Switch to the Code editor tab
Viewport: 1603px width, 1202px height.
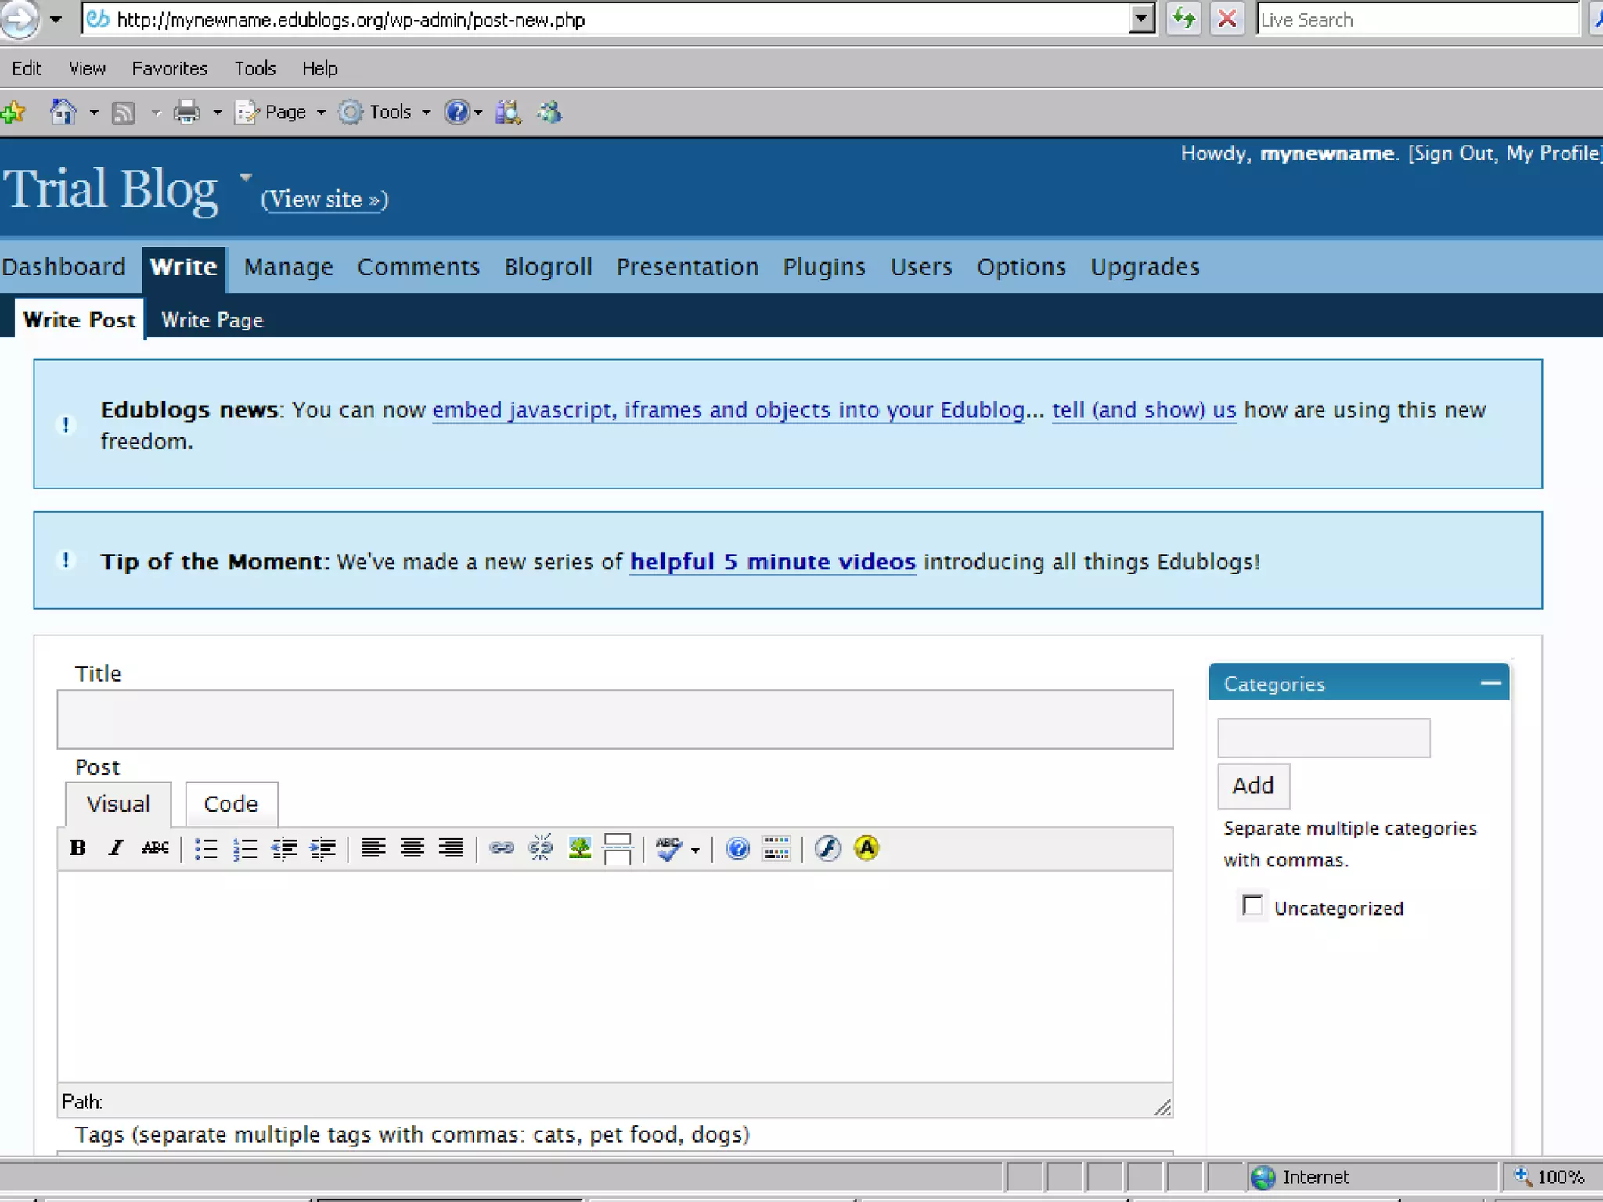231,804
